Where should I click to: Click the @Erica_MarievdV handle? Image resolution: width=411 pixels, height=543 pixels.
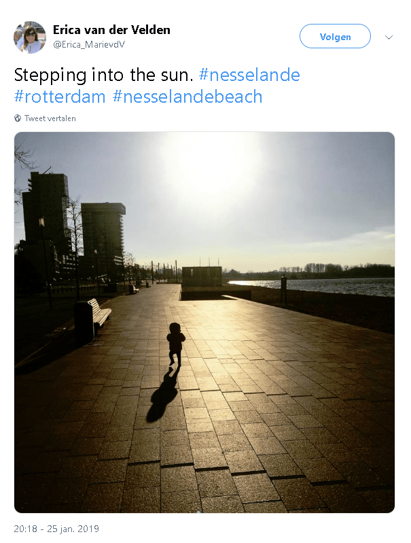[x=89, y=45]
